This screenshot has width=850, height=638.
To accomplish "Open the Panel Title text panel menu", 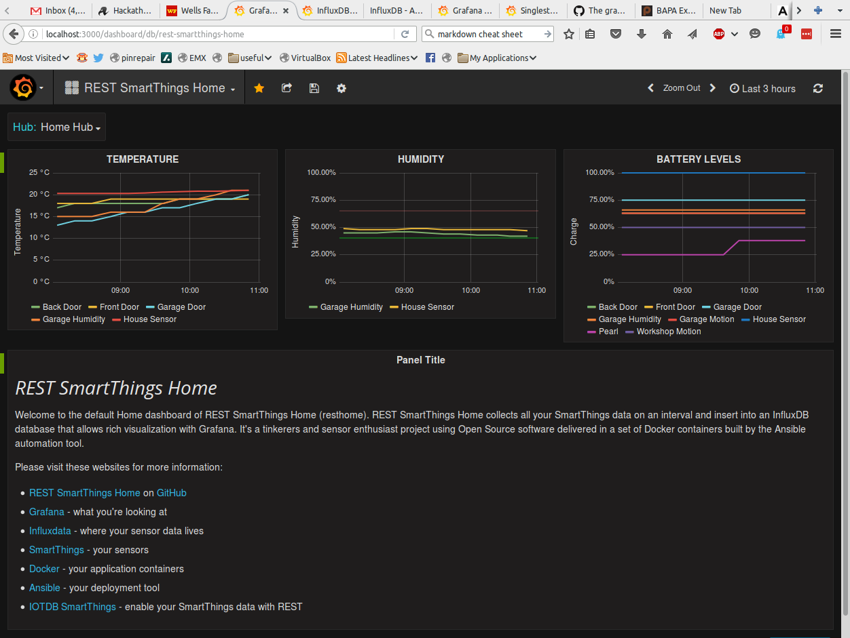I will (x=421, y=360).
